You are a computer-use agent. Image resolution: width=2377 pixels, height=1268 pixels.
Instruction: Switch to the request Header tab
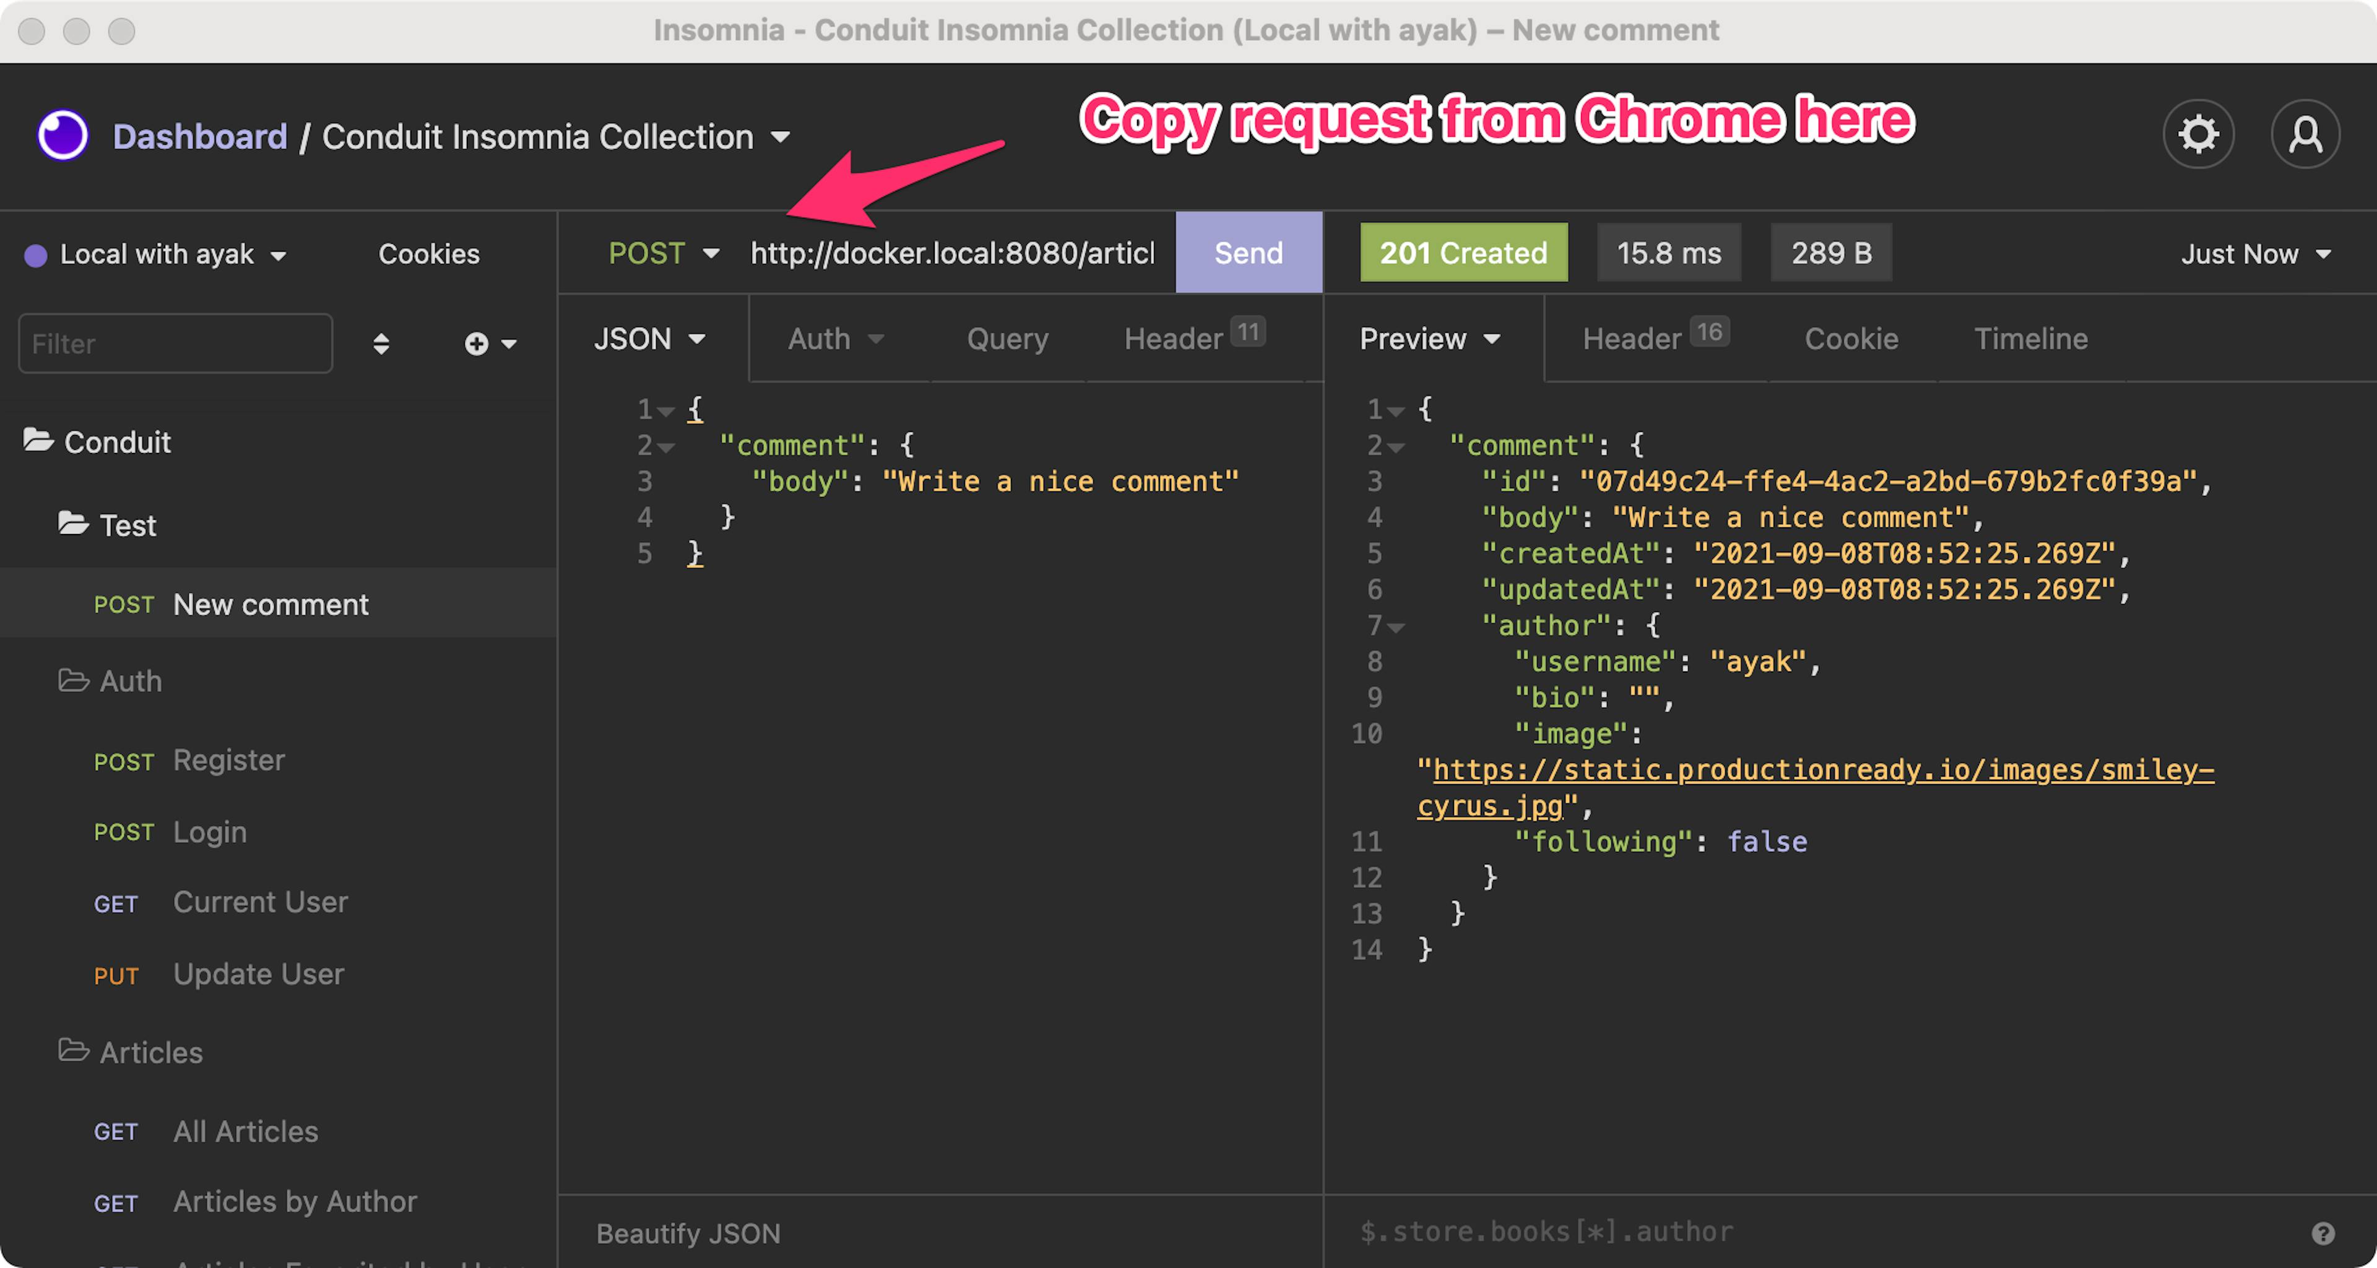tap(1194, 339)
